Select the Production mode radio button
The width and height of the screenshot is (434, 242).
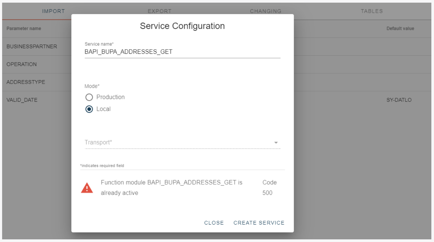(89, 97)
